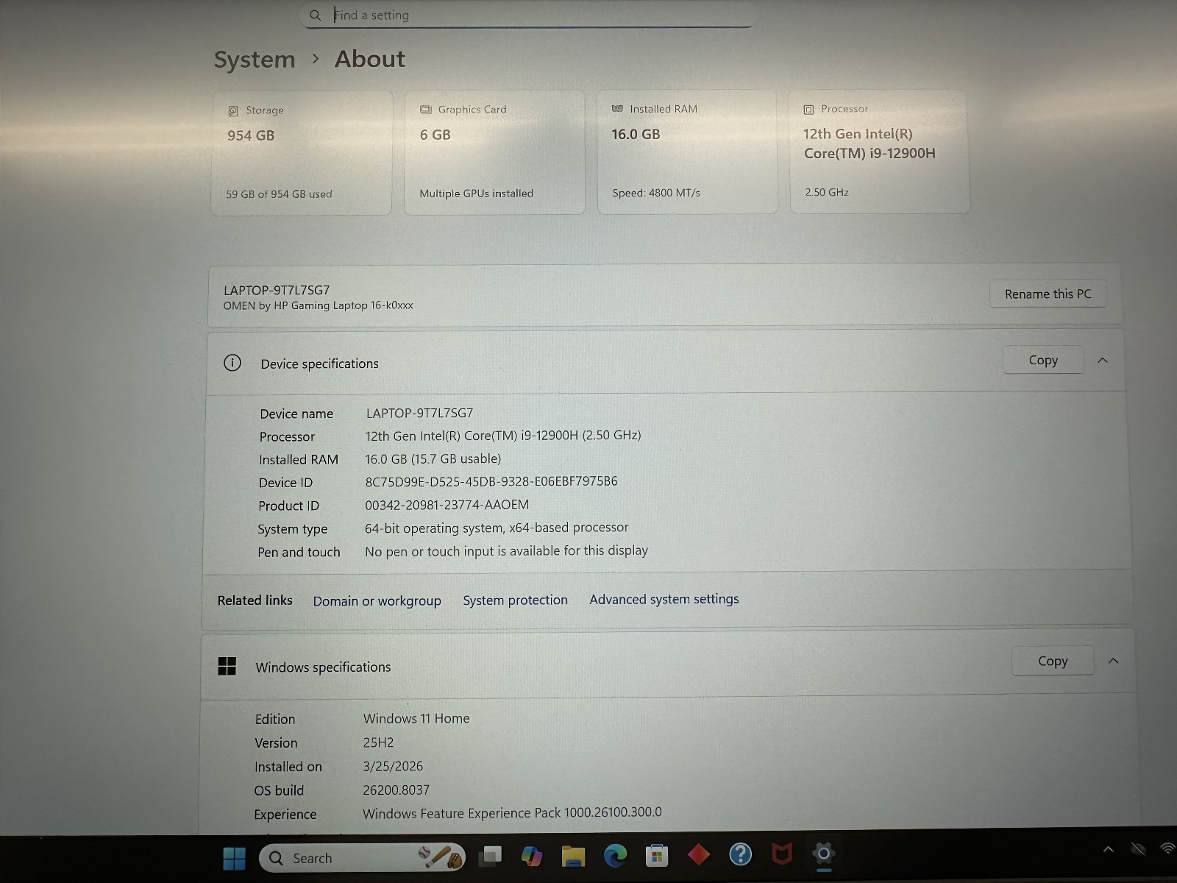Click Rename this PC button

click(1048, 294)
